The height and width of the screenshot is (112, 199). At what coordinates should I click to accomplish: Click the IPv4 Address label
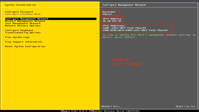(x=113, y=19)
